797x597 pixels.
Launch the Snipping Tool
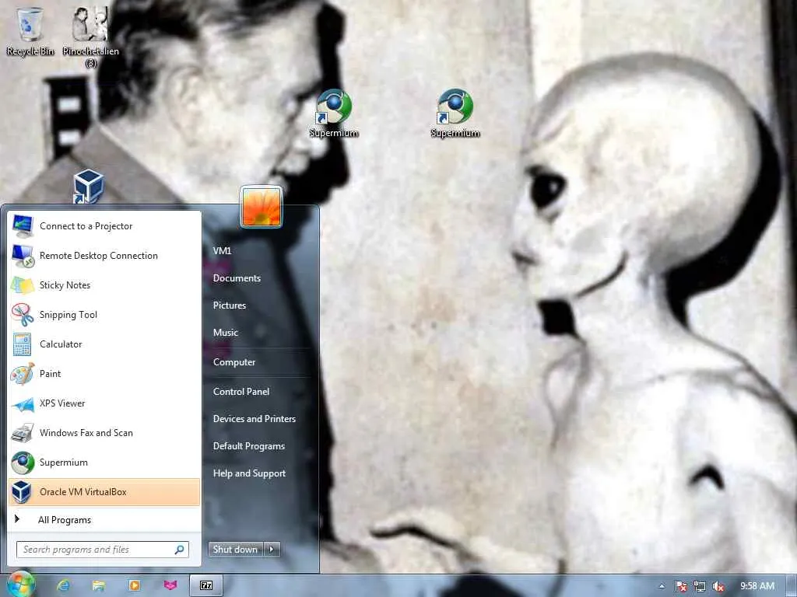104,314
